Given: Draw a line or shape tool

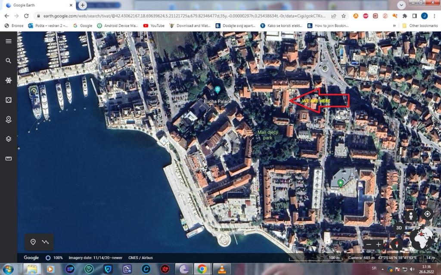Looking at the screenshot, I should (45, 242).
